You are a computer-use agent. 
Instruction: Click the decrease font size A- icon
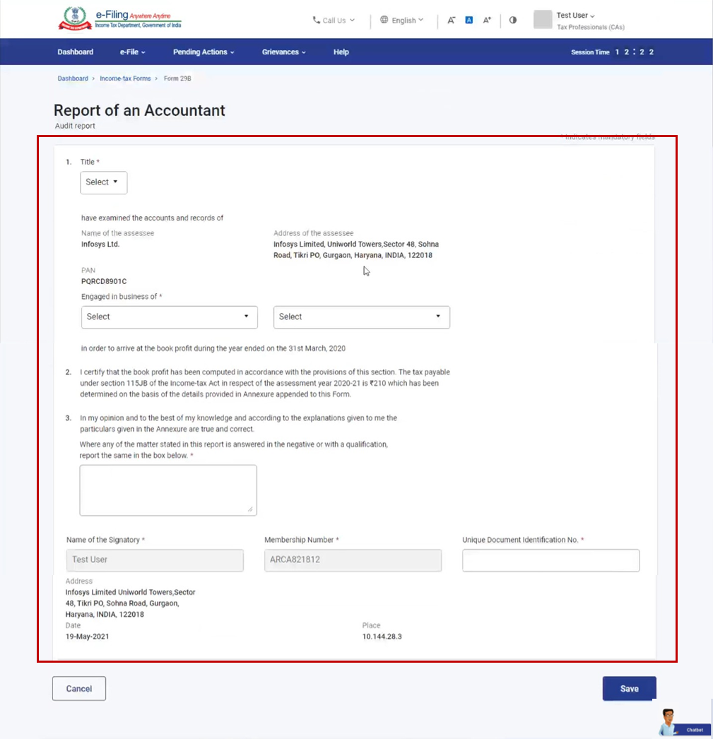tap(452, 20)
